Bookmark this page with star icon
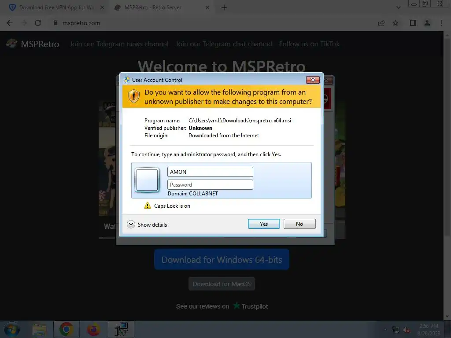This screenshot has width=451, height=338. 396,23
